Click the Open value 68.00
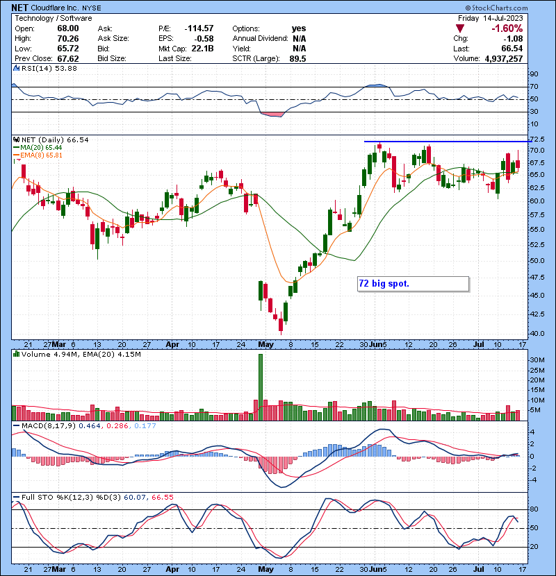 click(68, 28)
